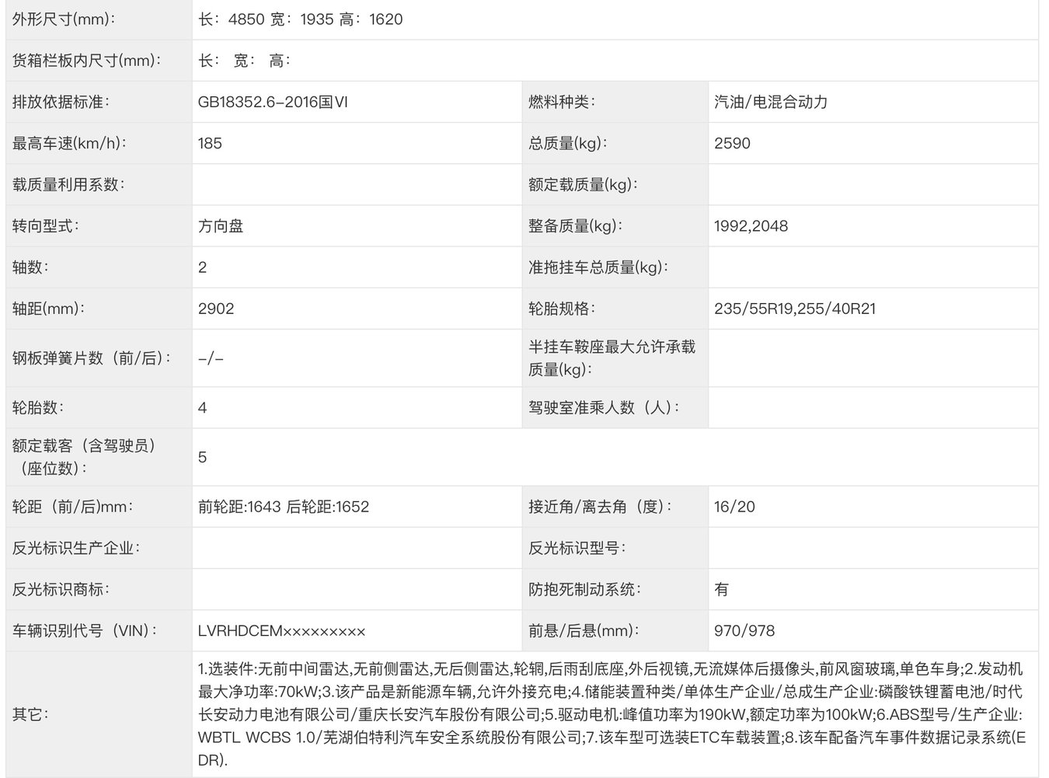This screenshot has height=778, width=1049.
Task: Click the 额定载质量(kg) label
Action: click(583, 184)
